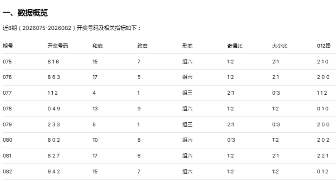Click draw number 0 4 9 for period 078
This screenshot has width=336, height=181.
(52, 109)
